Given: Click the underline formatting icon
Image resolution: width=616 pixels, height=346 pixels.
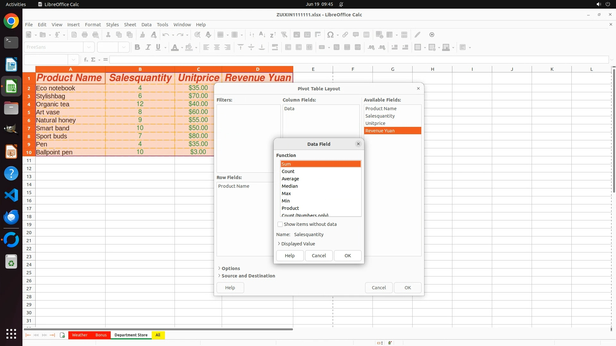Looking at the screenshot, I should click(158, 47).
